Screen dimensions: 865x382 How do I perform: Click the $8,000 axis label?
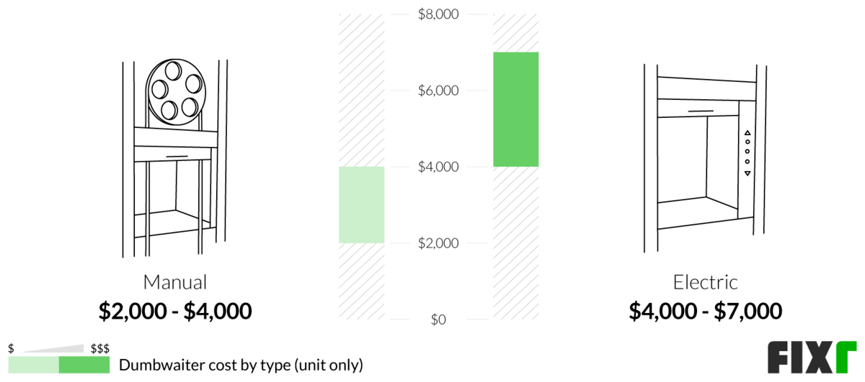click(438, 14)
